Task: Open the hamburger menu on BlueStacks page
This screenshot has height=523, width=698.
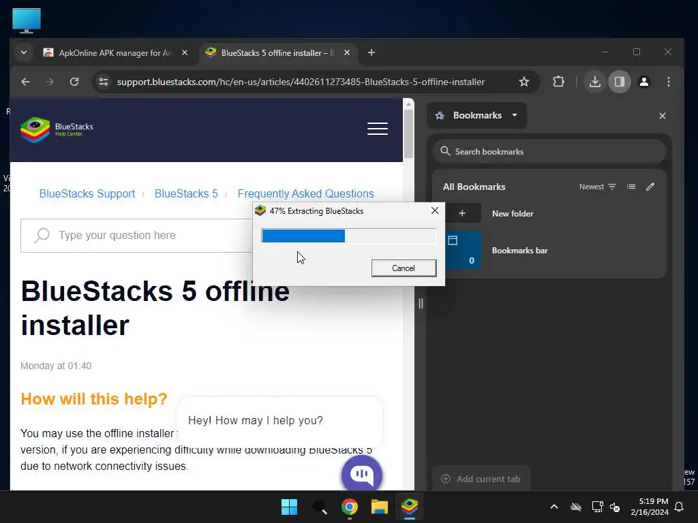Action: 378,129
